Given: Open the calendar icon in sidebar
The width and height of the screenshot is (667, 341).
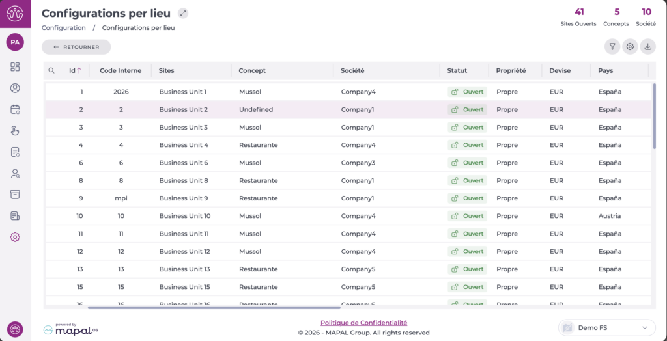Looking at the screenshot, I should pyautogui.click(x=15, y=109).
